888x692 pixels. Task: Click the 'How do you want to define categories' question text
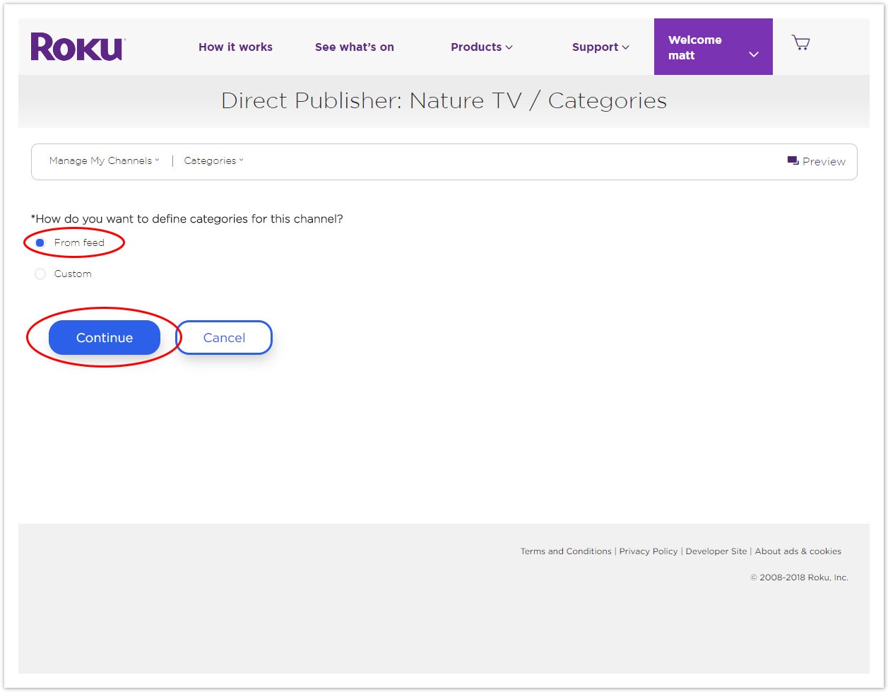(187, 219)
